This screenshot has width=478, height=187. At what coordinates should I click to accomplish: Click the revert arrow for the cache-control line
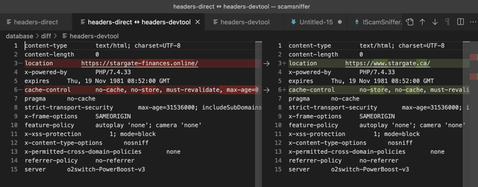pyautogui.click(x=267, y=90)
